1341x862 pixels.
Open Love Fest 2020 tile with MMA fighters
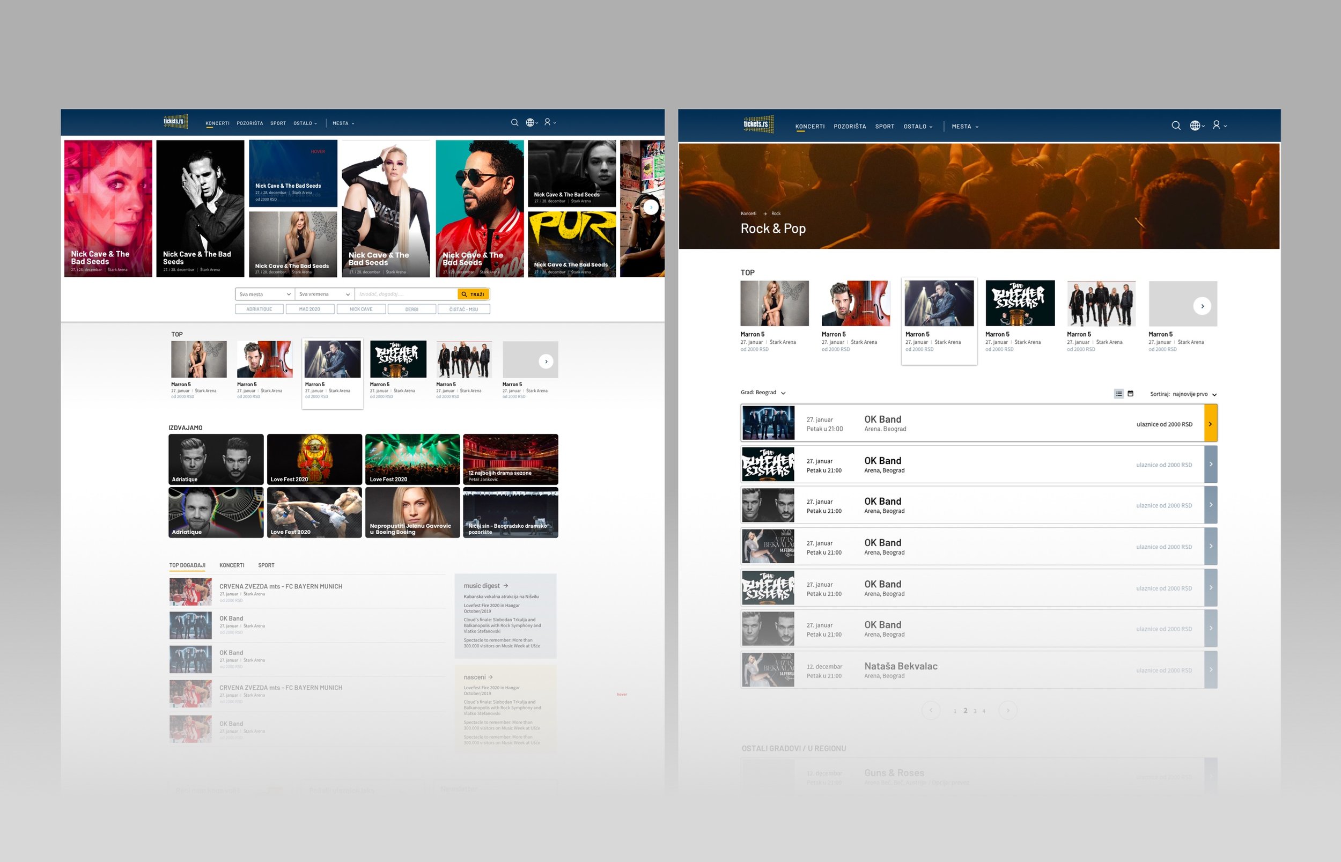click(x=314, y=512)
